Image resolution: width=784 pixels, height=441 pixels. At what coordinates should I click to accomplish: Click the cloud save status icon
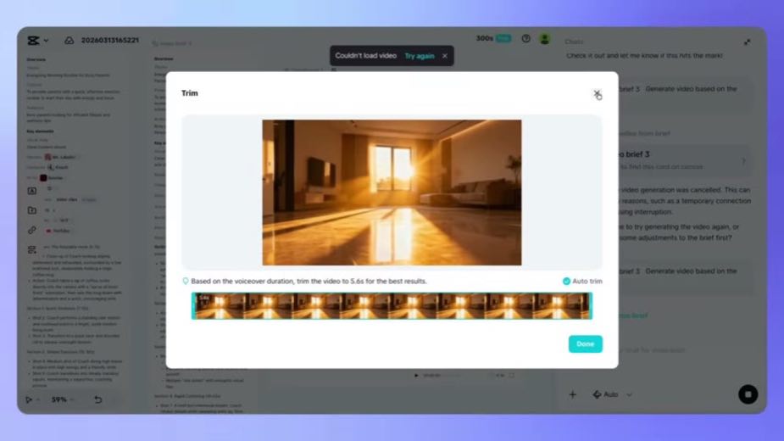click(69, 40)
